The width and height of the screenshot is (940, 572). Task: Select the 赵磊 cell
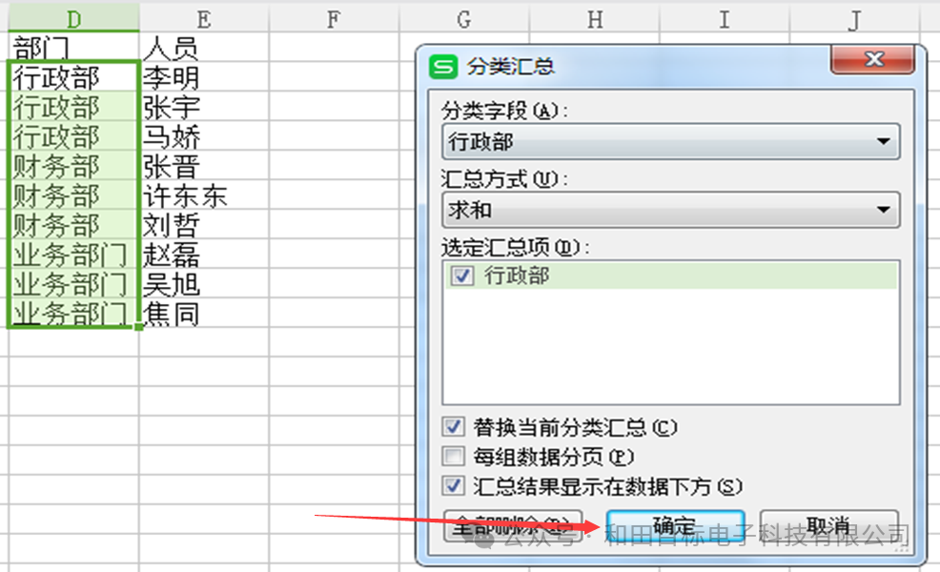click(204, 254)
